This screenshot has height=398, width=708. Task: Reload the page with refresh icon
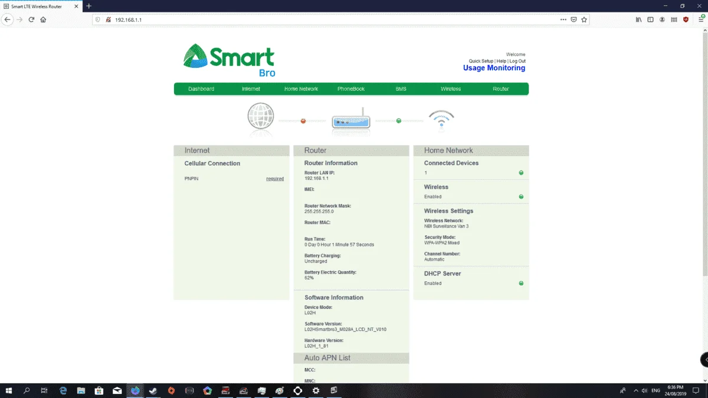[x=31, y=19]
